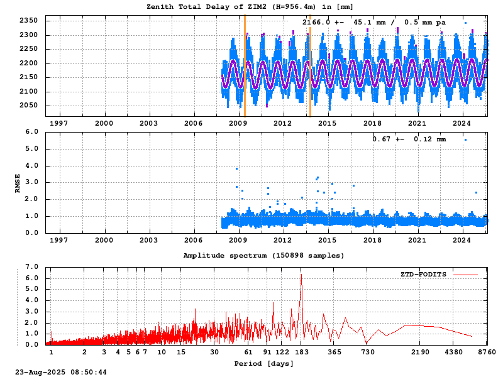
Task: Click the 10 tick label on the period axis
Action: tap(162, 352)
